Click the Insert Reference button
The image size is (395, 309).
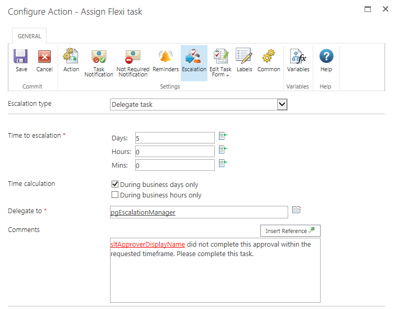[290, 231]
